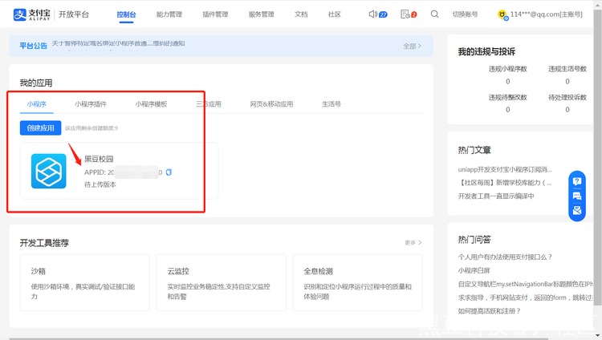Open the 服务管理 menu

click(x=262, y=14)
